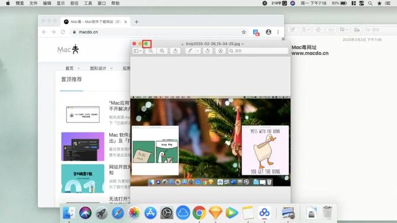This screenshot has height=223, width=397.
Task: Focus the Preview toolbar search field
Action: (x=258, y=51)
